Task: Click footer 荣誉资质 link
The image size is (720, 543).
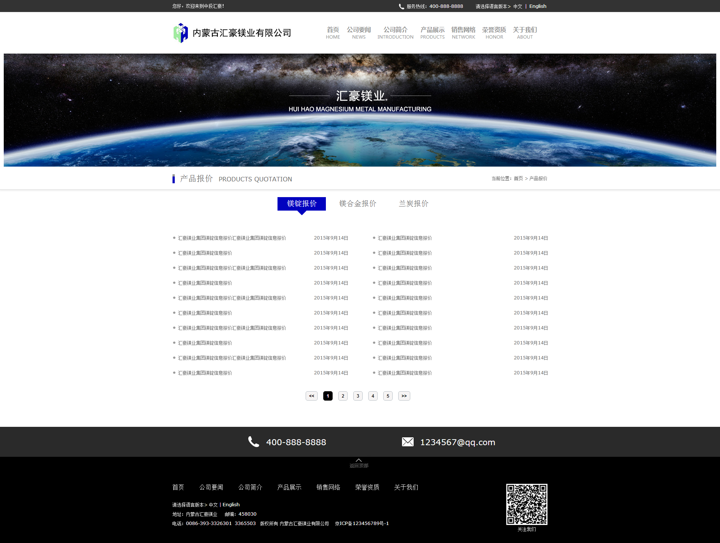Action: 367,487
